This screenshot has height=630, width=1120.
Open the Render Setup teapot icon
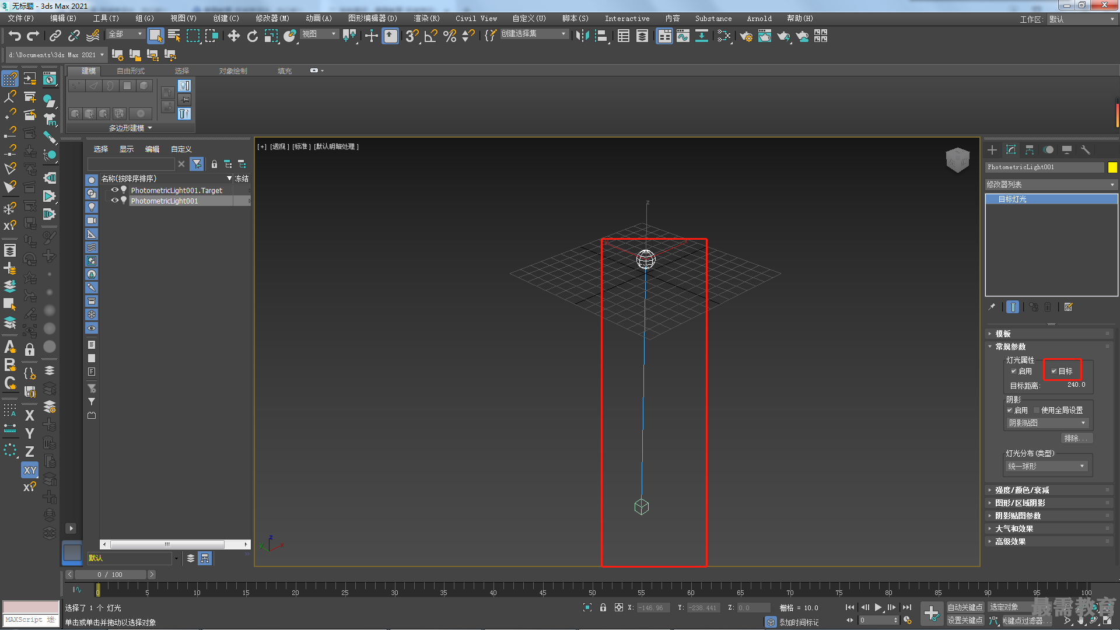pyautogui.click(x=746, y=36)
